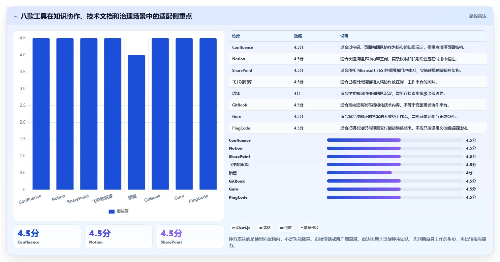
Task: Click the footnote paragraph starting with 评分表达的是
Action: [x=358, y=242]
